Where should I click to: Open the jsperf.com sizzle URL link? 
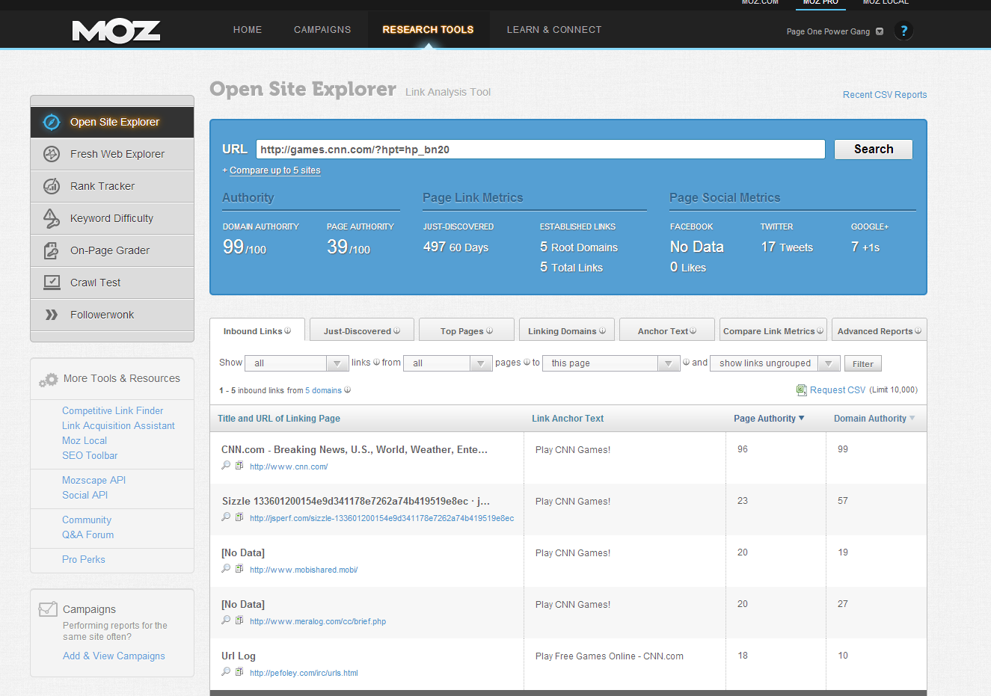pos(381,518)
